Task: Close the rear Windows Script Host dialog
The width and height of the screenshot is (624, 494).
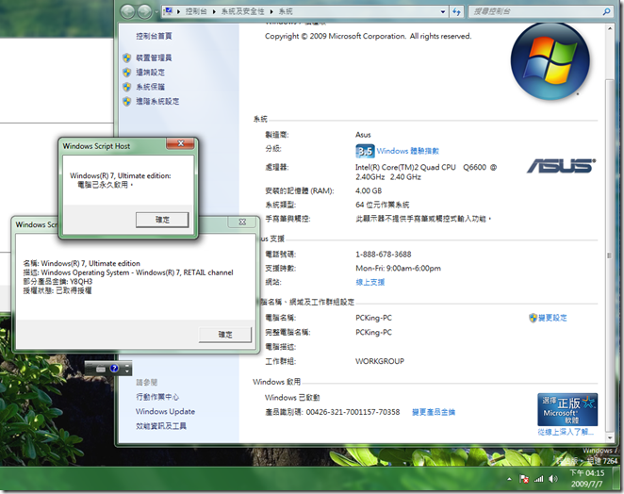Action: click(242, 222)
